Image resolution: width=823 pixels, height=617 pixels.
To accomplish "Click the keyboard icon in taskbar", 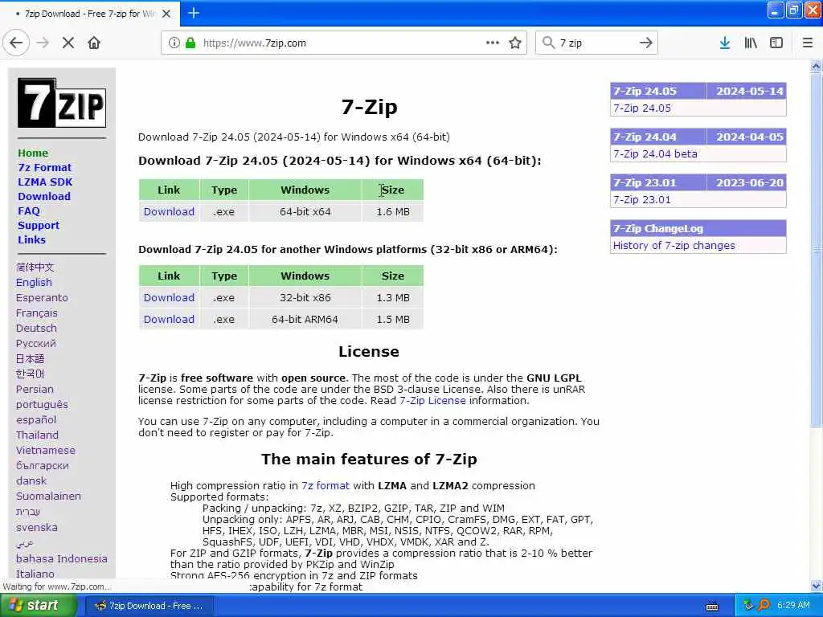I will pyautogui.click(x=712, y=607).
